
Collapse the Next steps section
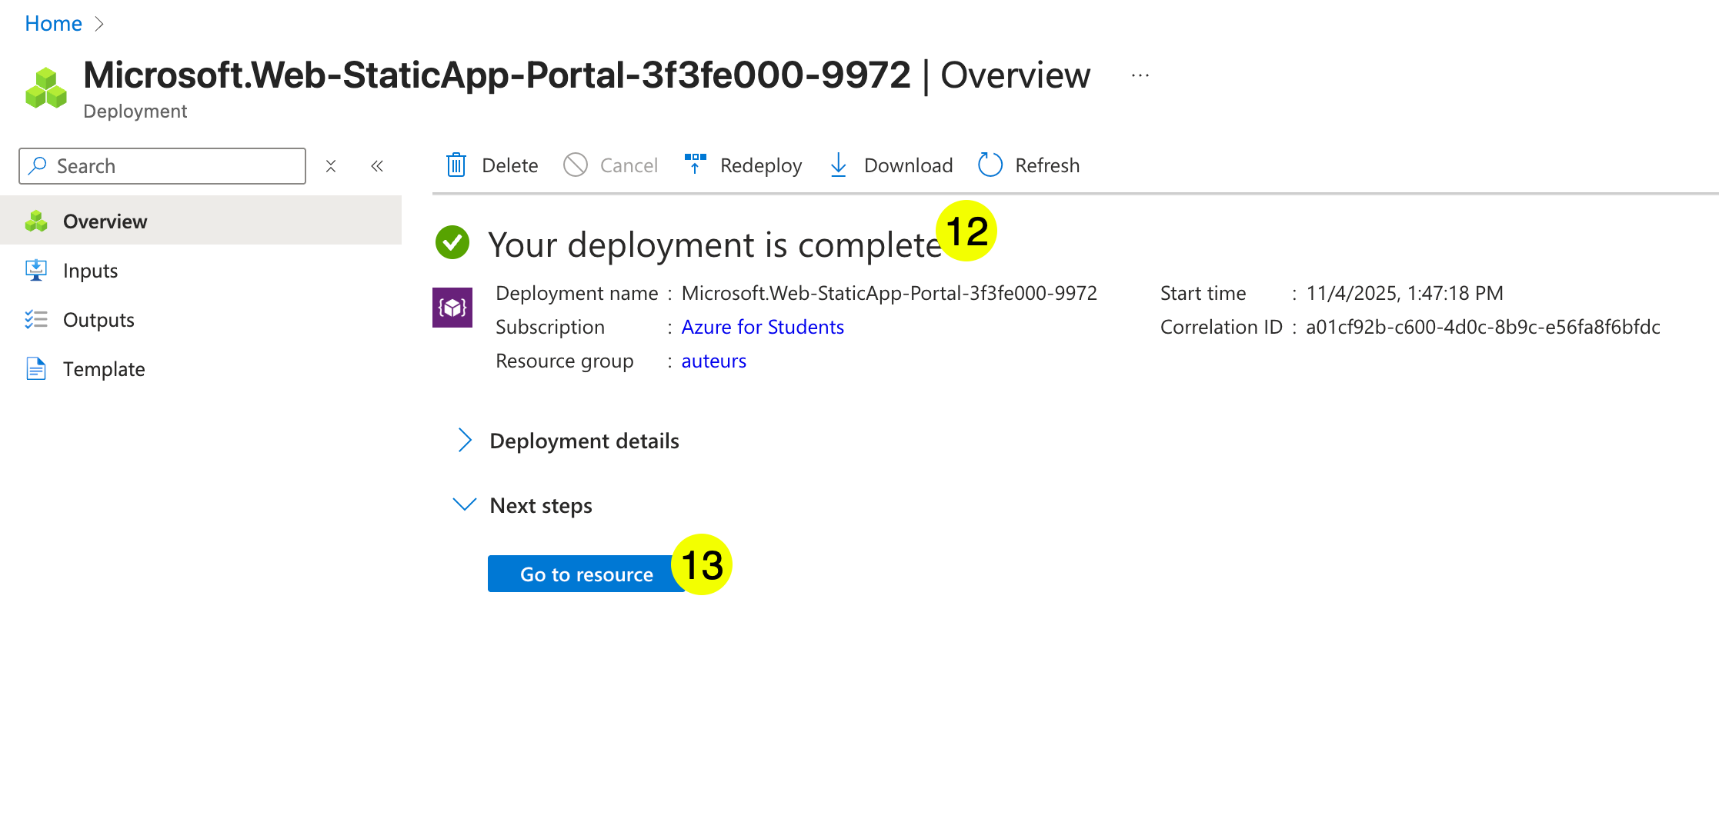click(465, 504)
